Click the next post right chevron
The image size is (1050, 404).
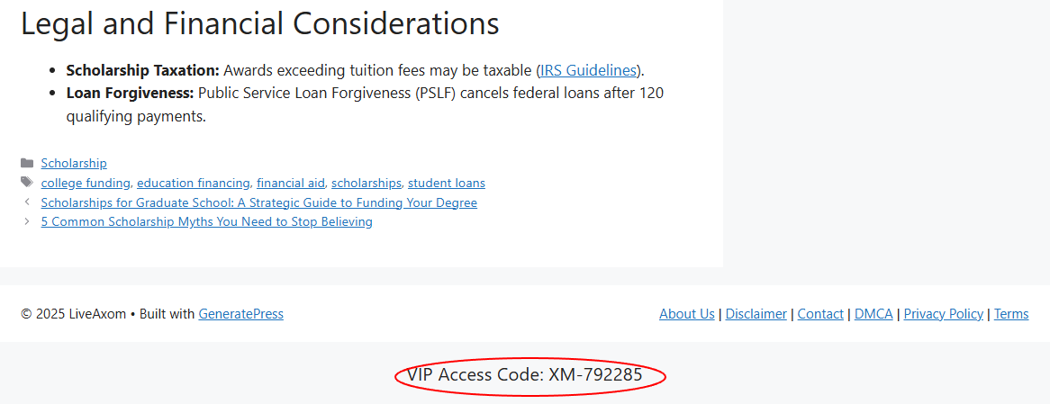point(28,221)
